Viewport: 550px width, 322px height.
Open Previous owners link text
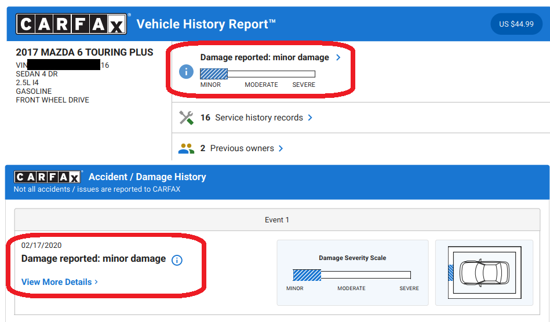(x=242, y=149)
